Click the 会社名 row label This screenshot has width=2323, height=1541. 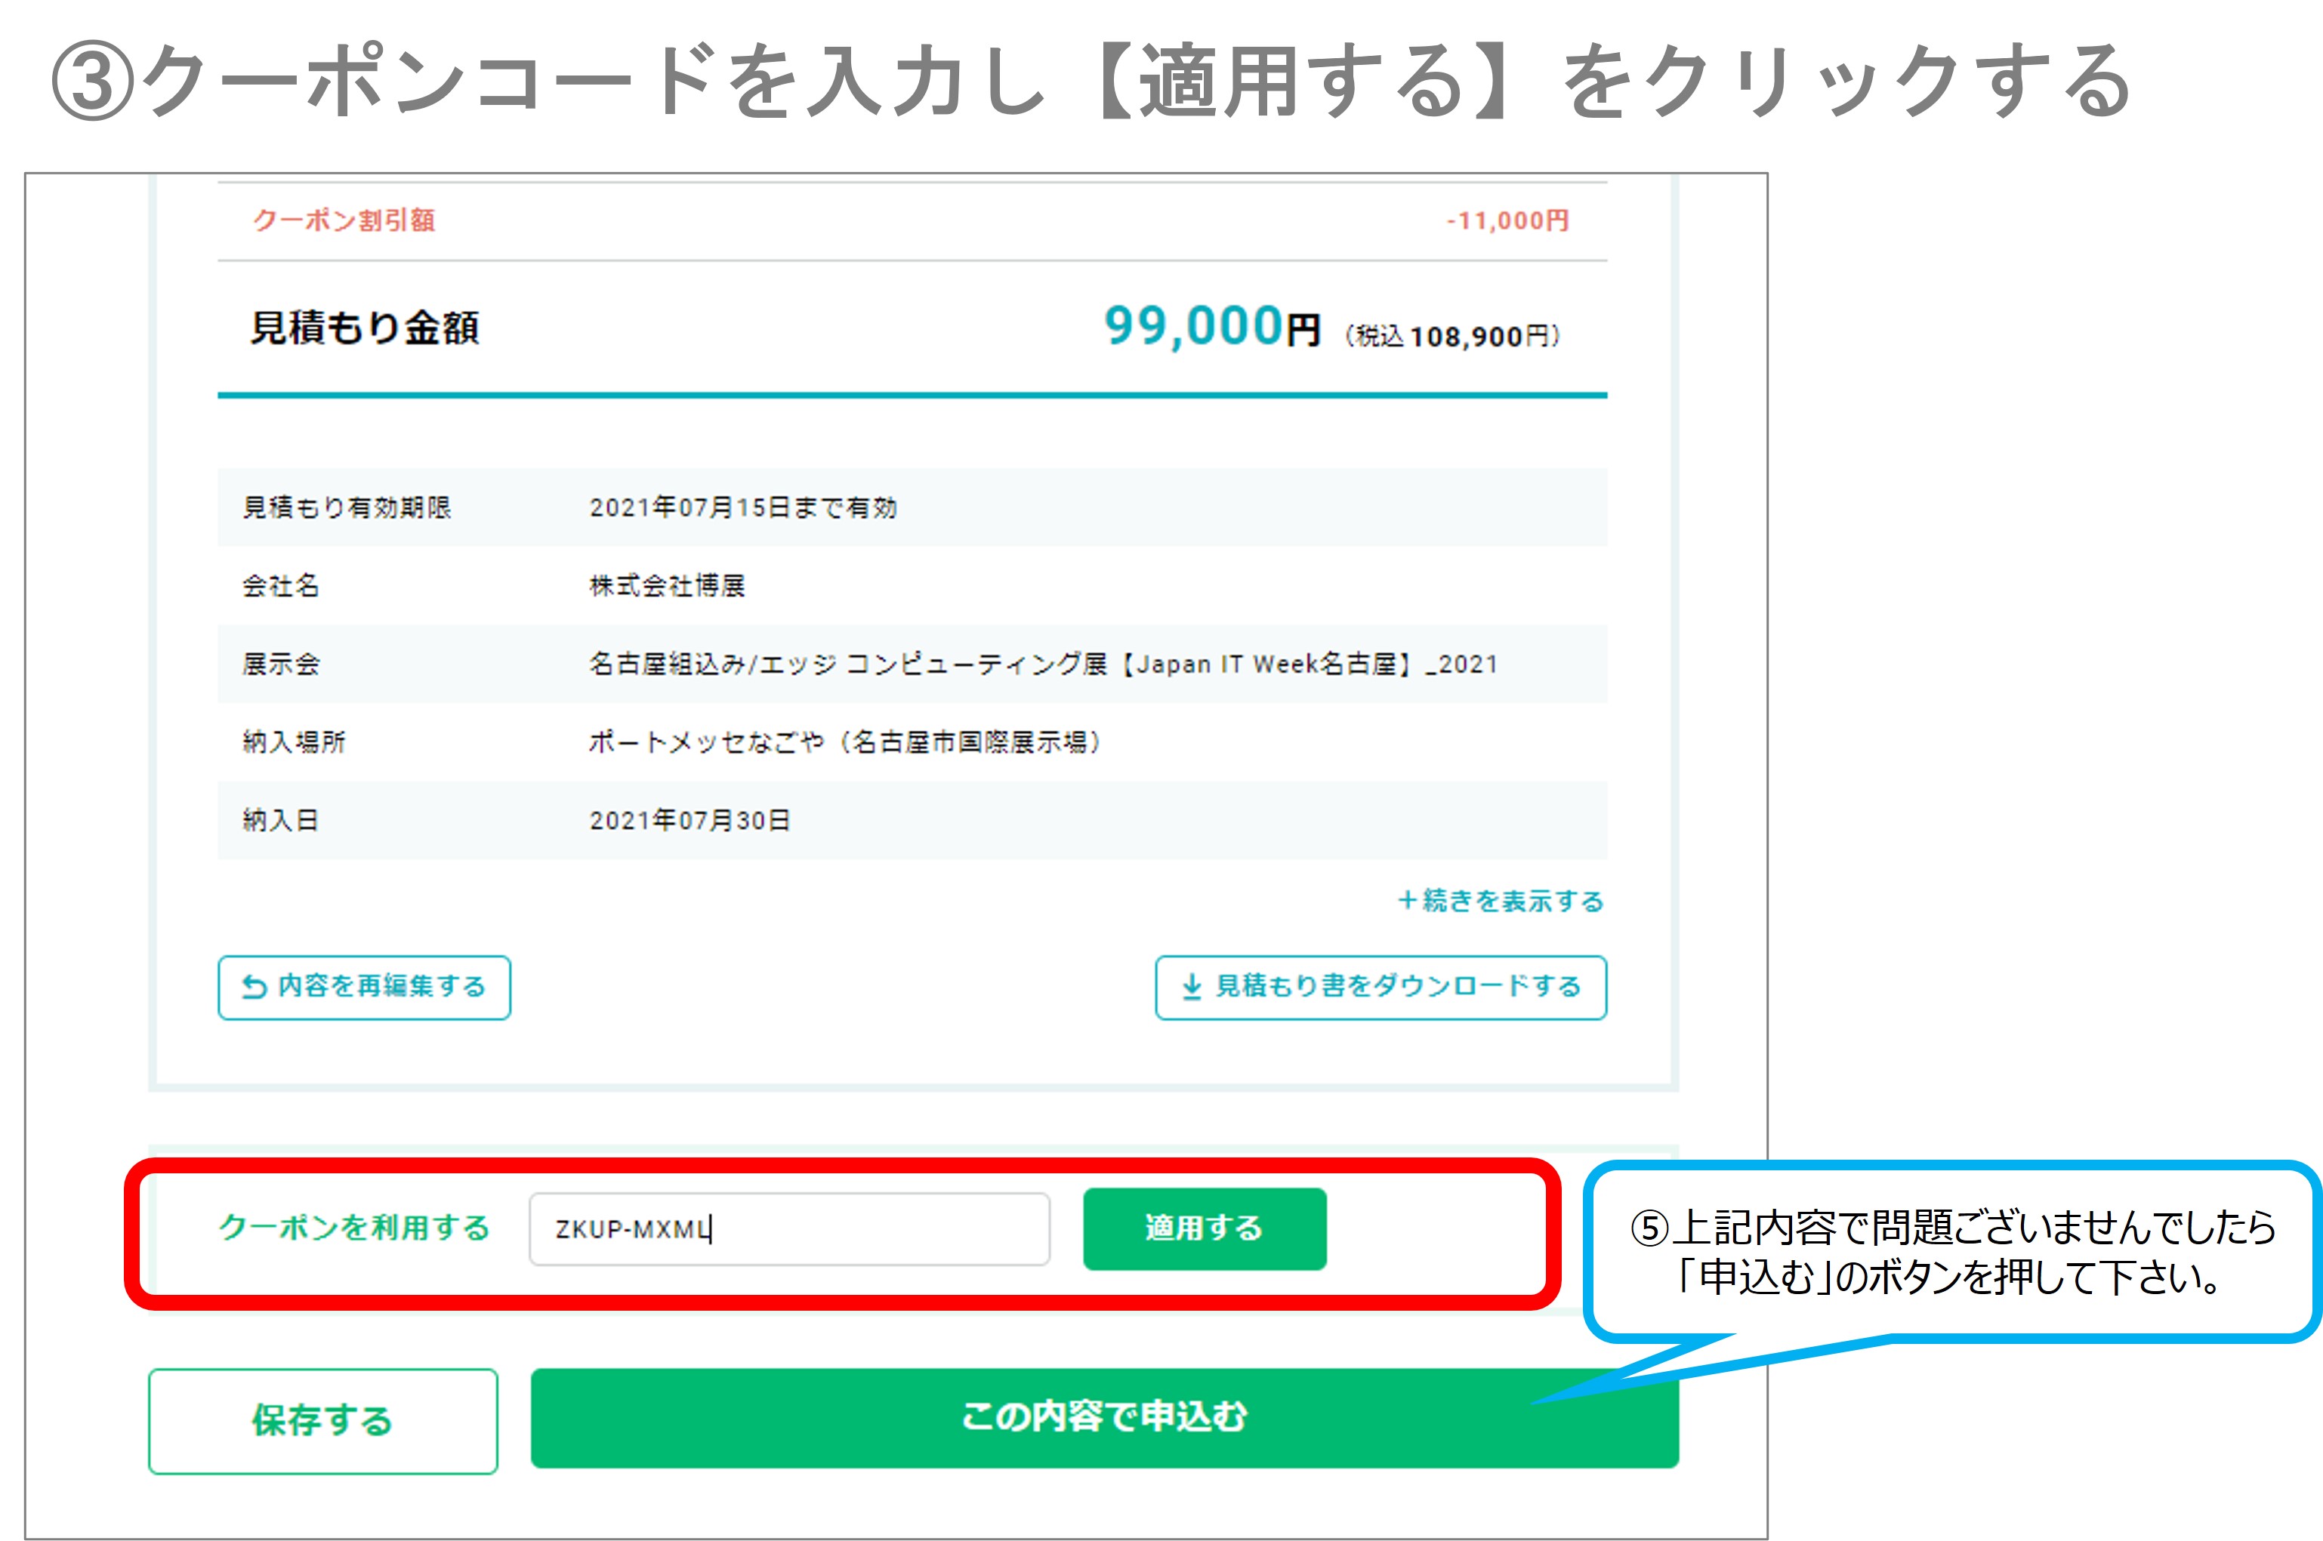click(281, 586)
